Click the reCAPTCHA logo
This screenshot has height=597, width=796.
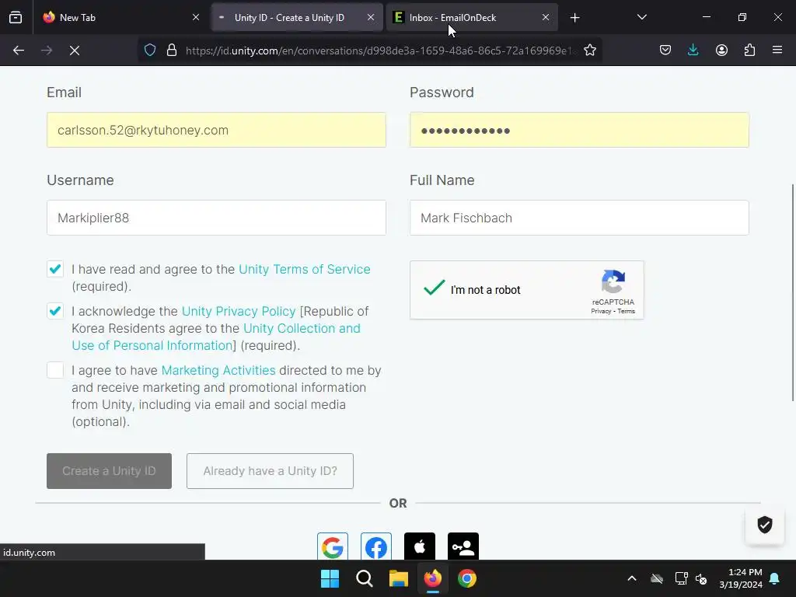point(613,281)
